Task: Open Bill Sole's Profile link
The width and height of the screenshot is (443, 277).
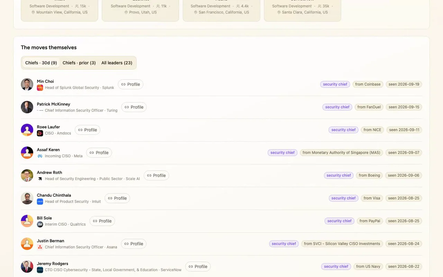Action: point(102,221)
